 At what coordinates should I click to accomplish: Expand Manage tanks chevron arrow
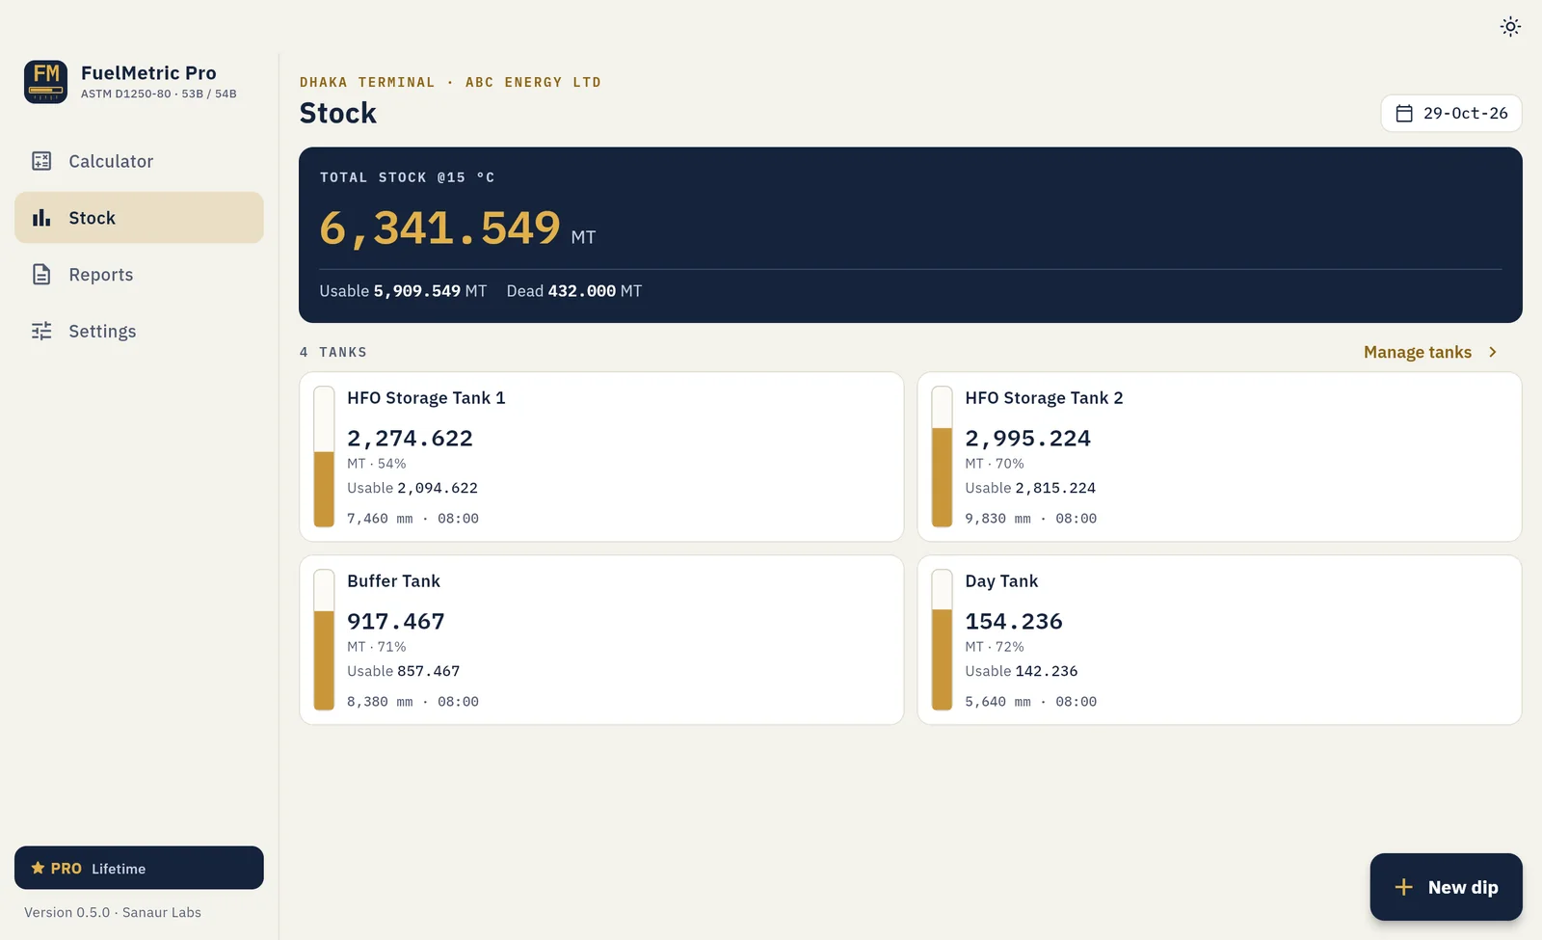tap(1493, 352)
